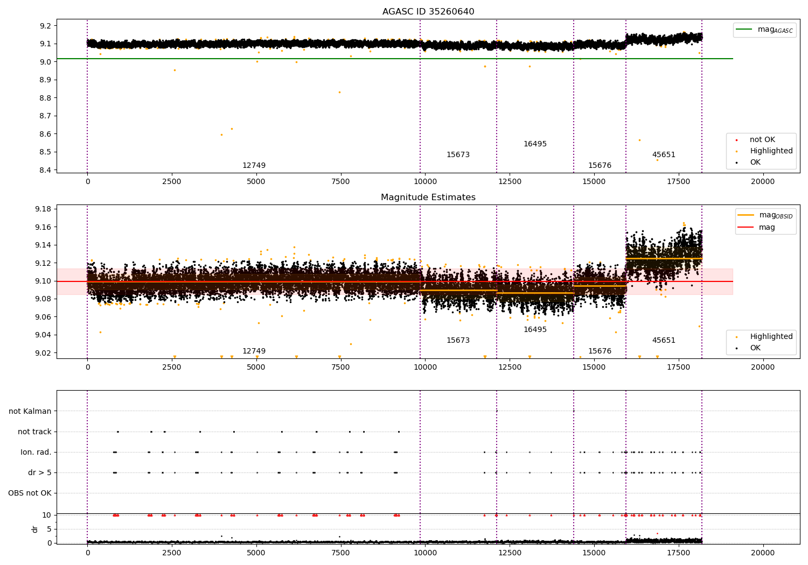The height and width of the screenshot is (565, 808).
Task: Click the 17500 x-axis tick of the bottom plot
Action: pyautogui.click(x=678, y=553)
